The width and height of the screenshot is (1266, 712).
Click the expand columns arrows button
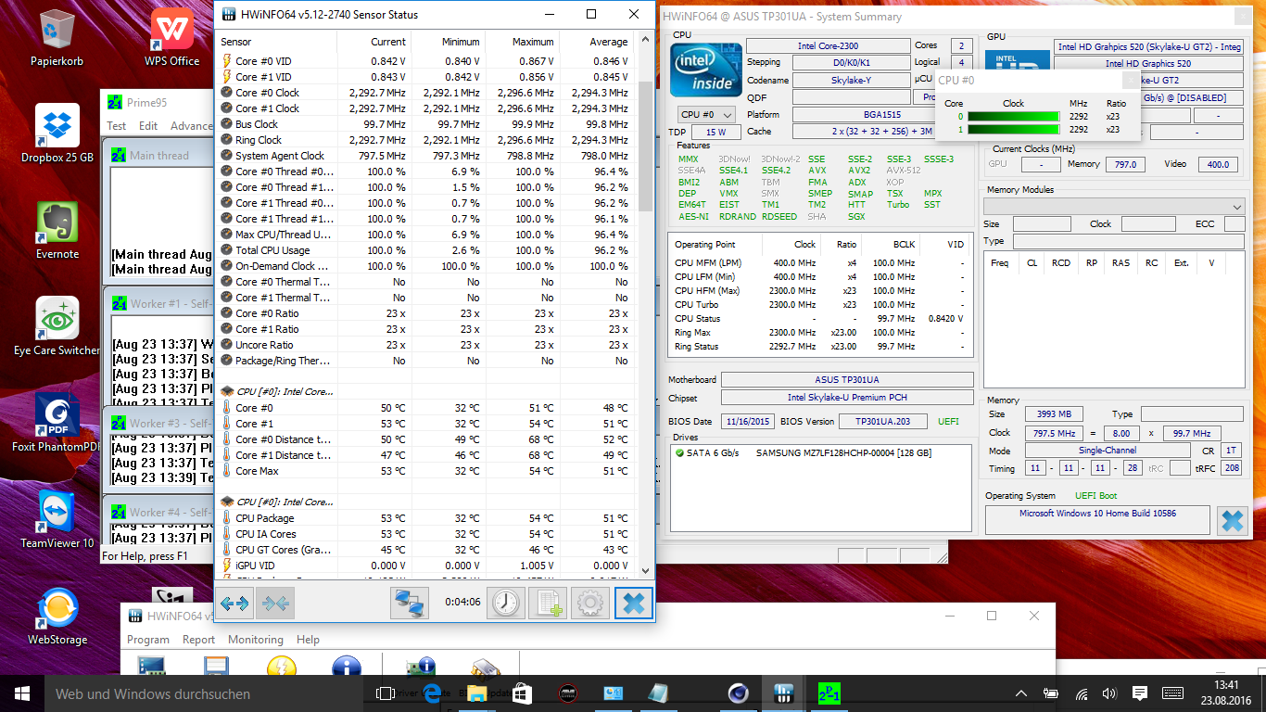[x=234, y=604]
